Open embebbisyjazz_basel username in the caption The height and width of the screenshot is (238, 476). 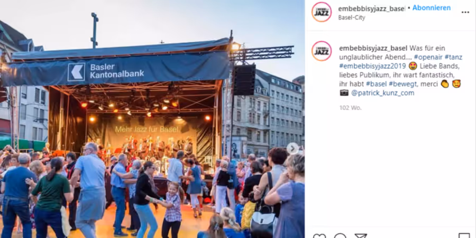tap(373, 48)
